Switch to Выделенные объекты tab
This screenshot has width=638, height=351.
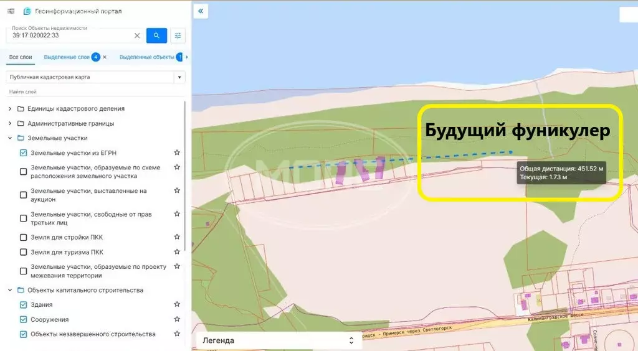click(147, 57)
